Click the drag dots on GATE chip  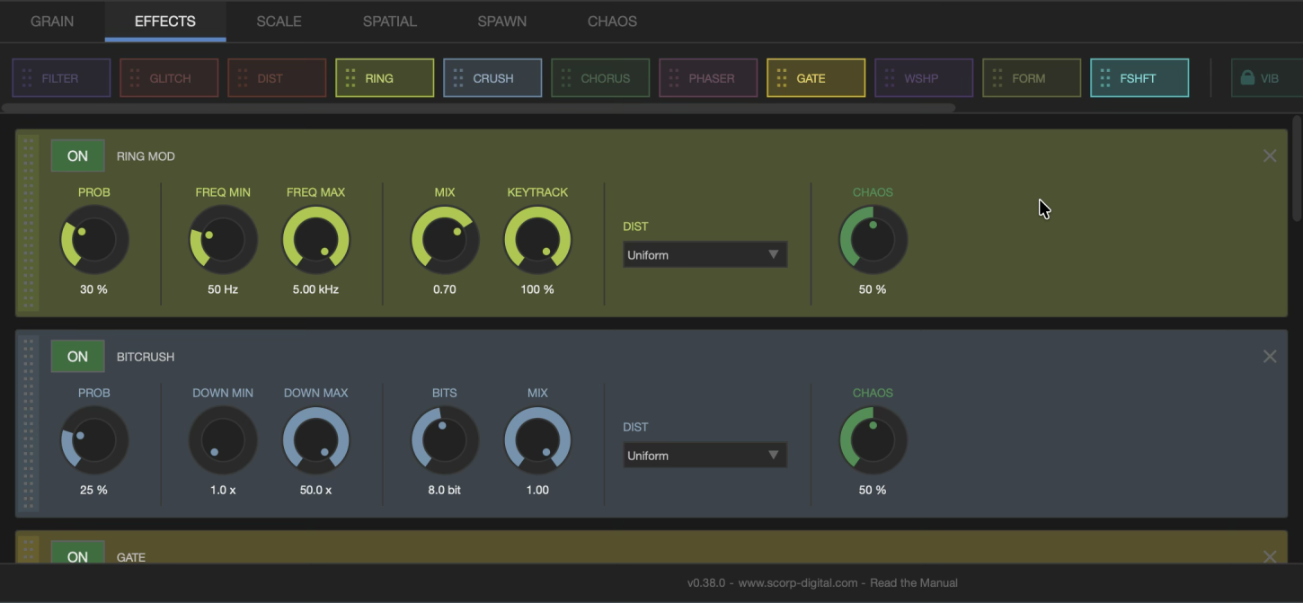[x=782, y=78]
